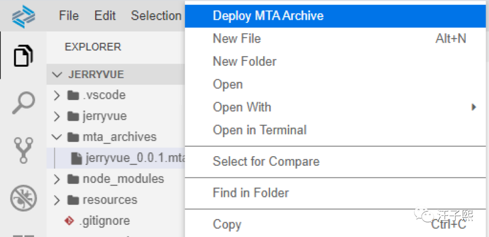489x237 pixels.
Task: Click the SAP Business Application Studio logo
Action: [24, 17]
